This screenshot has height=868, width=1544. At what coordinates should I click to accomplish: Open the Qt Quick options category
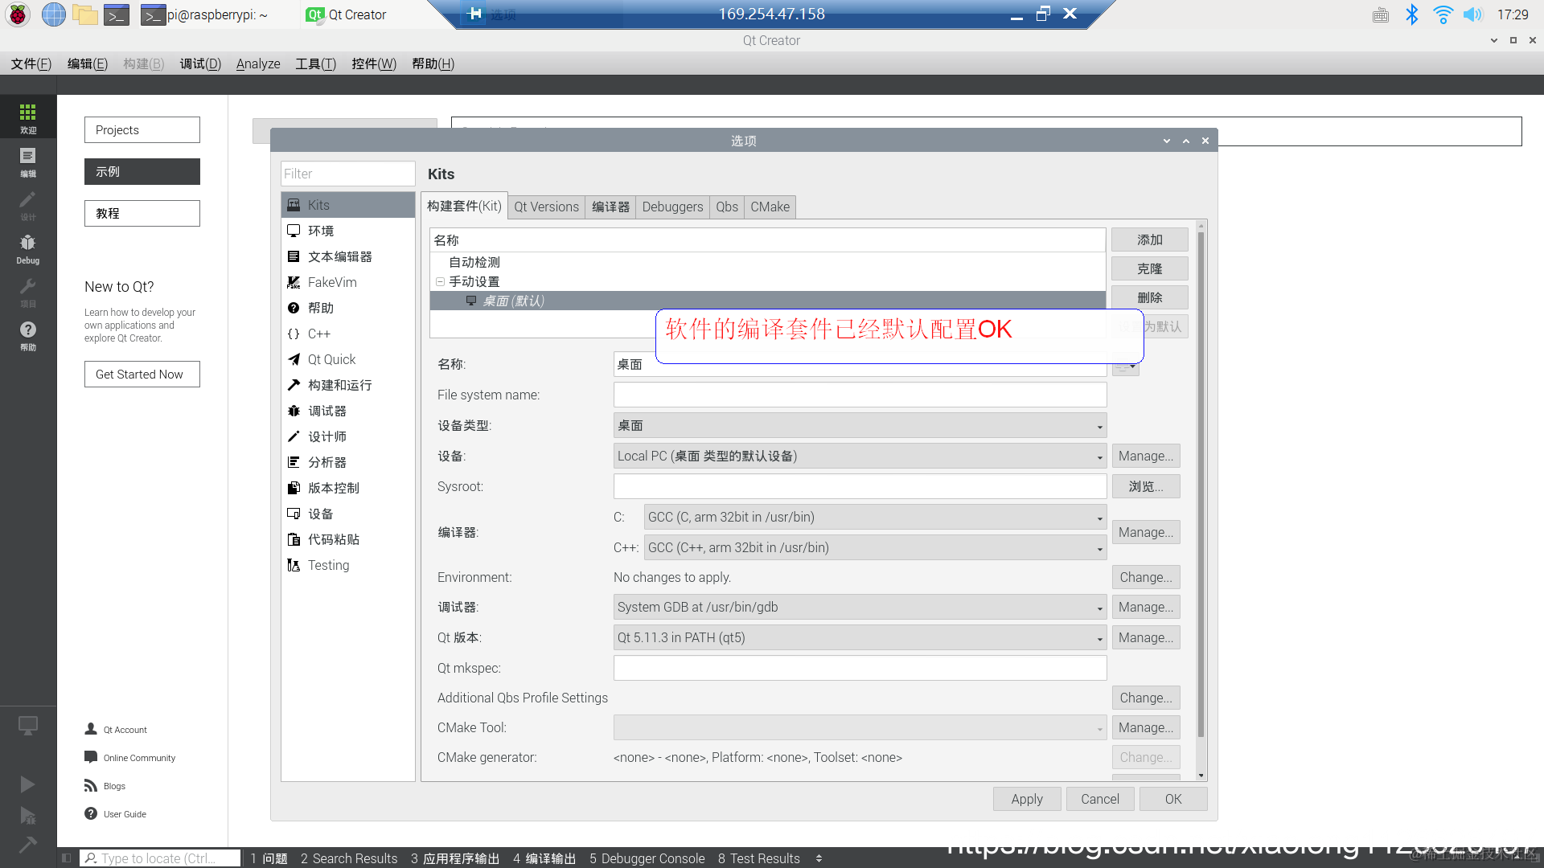tap(331, 359)
